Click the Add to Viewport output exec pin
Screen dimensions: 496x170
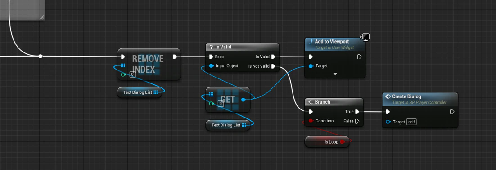359,57
